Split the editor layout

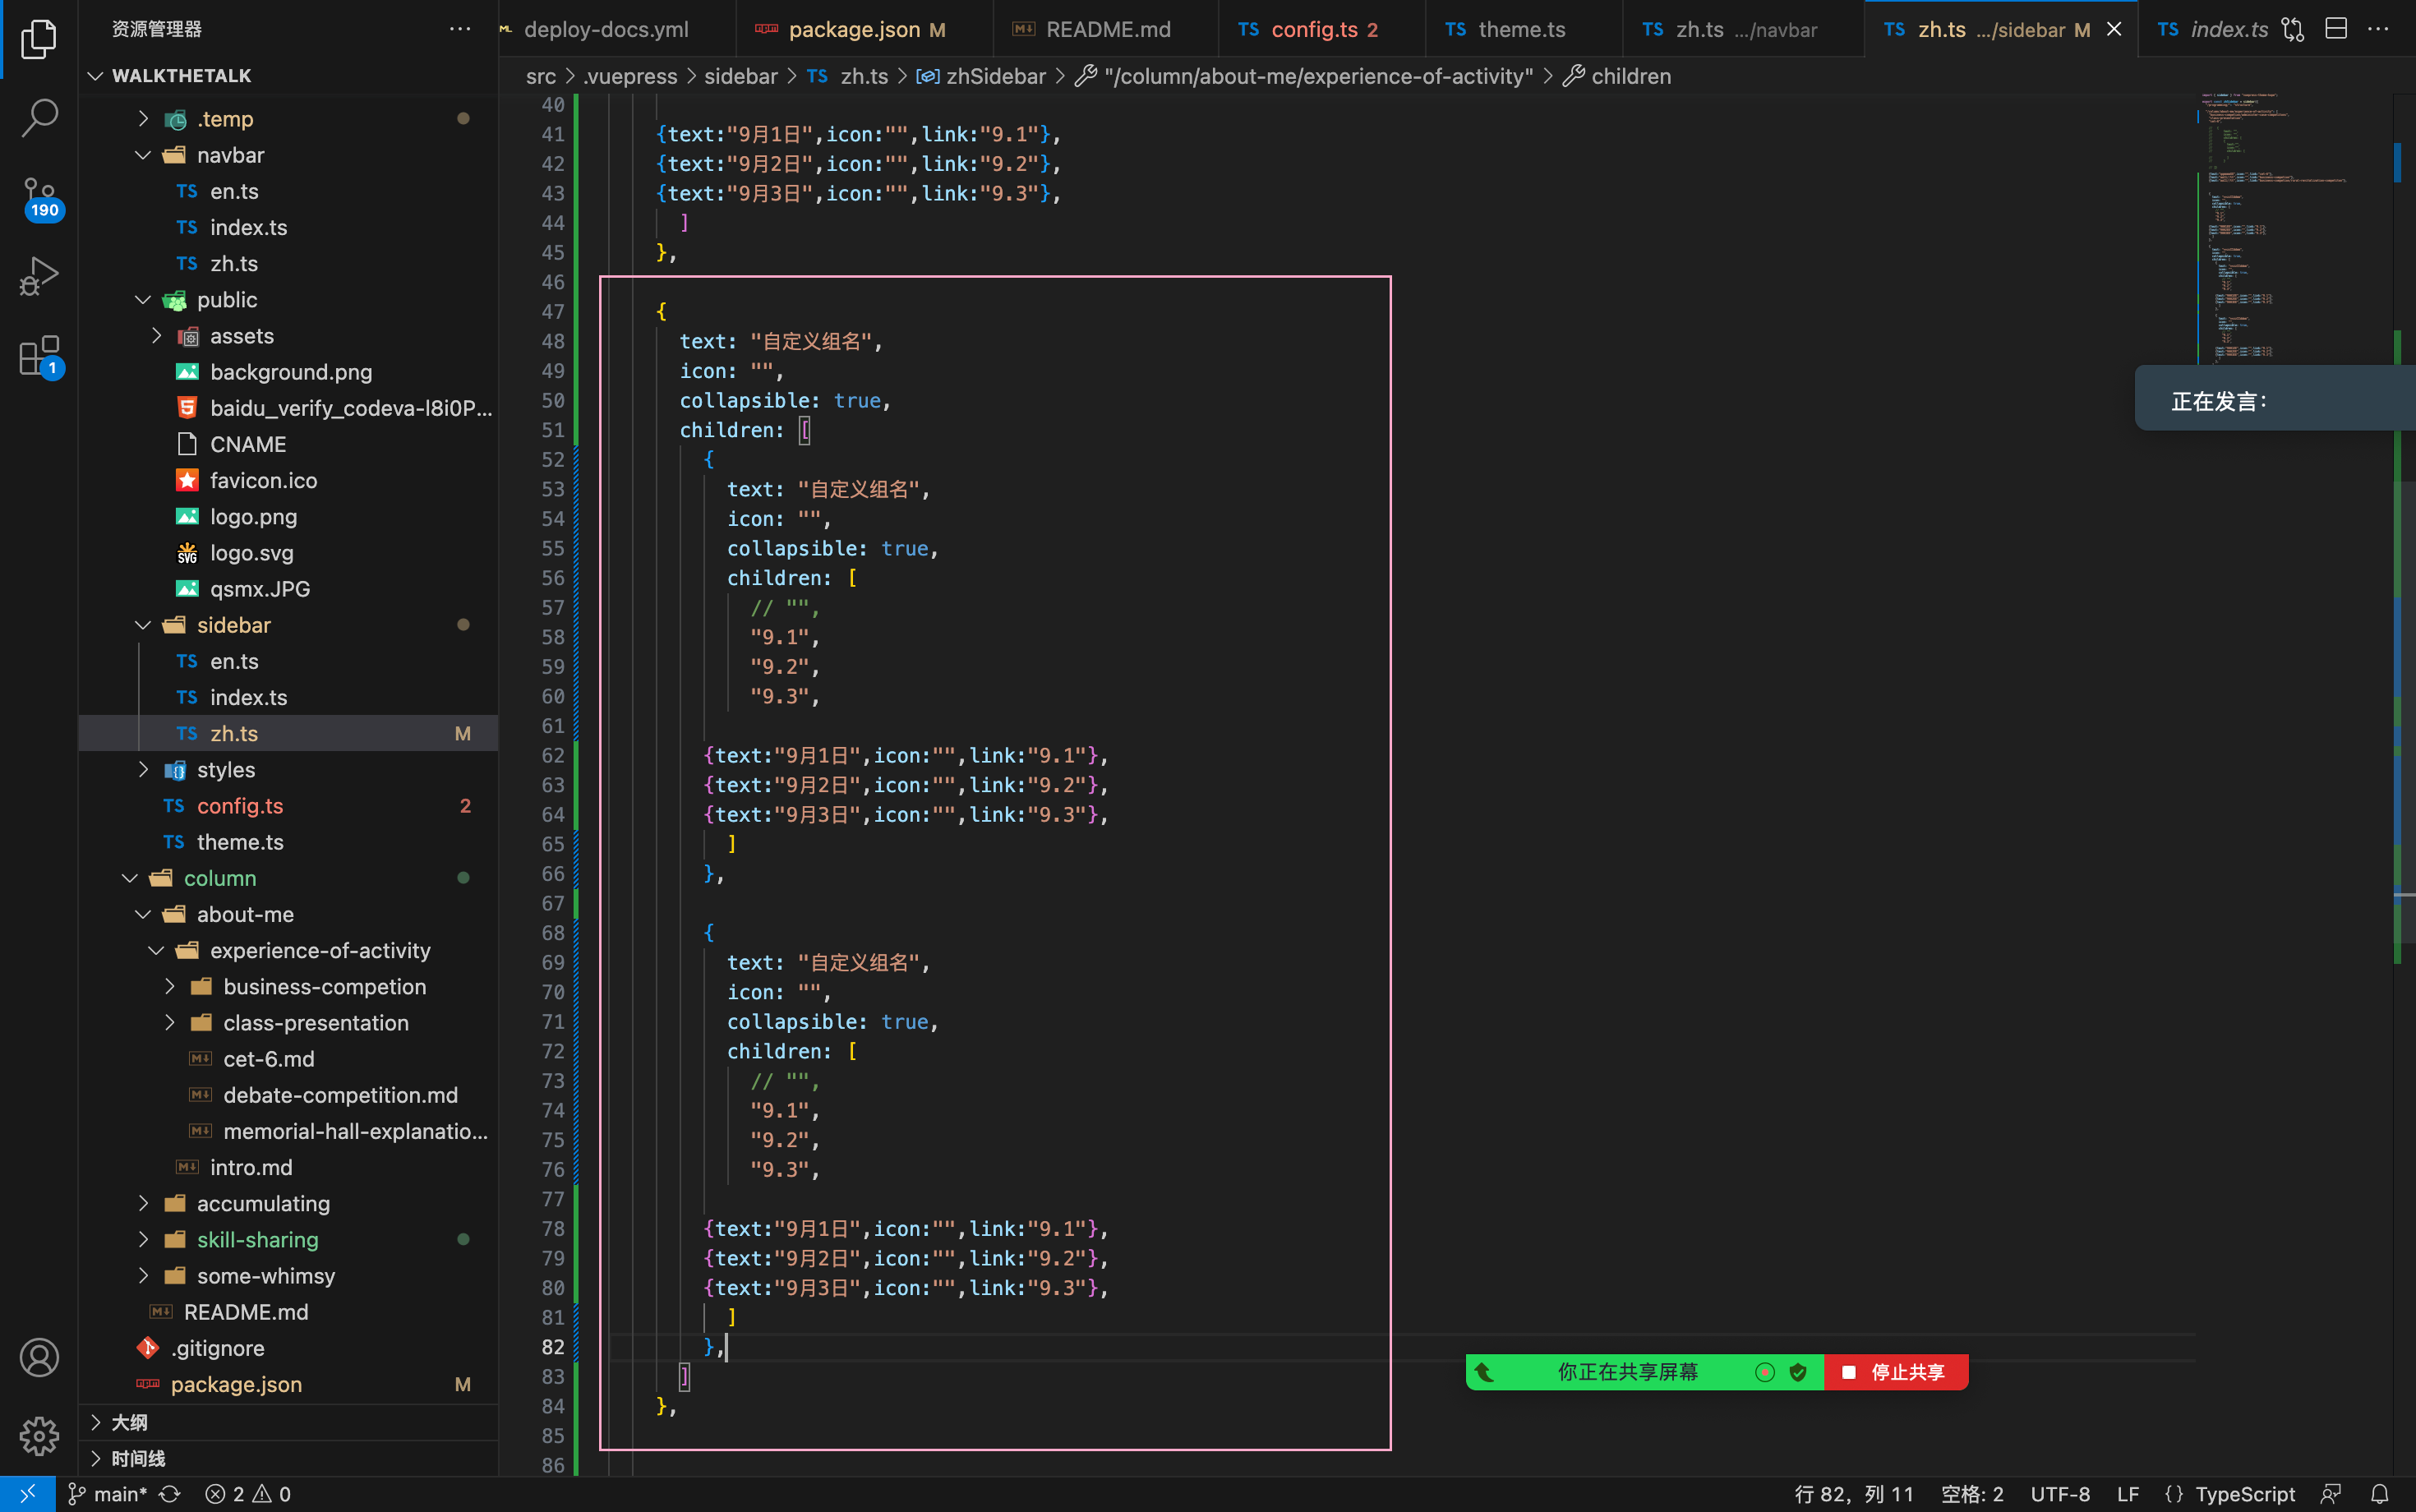[2336, 29]
